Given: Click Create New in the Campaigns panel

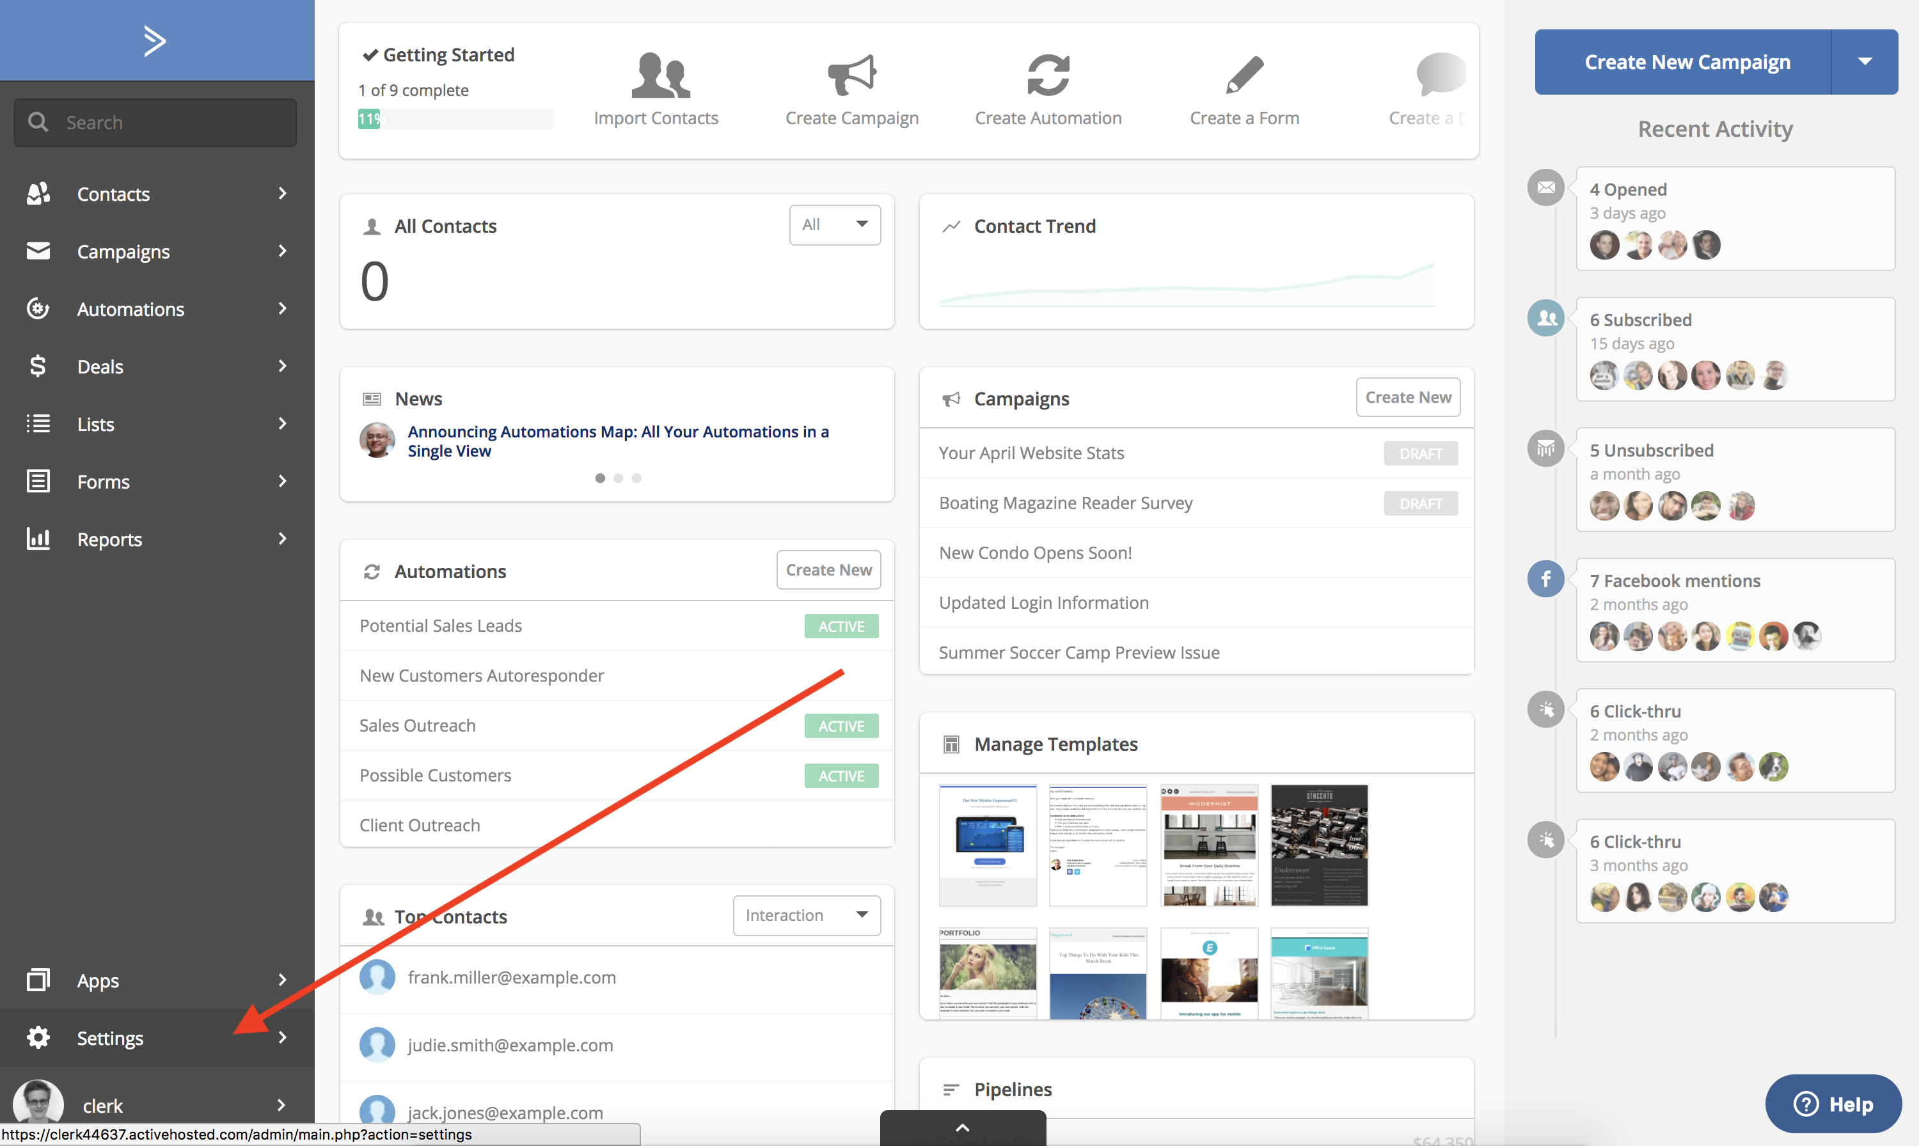Looking at the screenshot, I should 1407,397.
